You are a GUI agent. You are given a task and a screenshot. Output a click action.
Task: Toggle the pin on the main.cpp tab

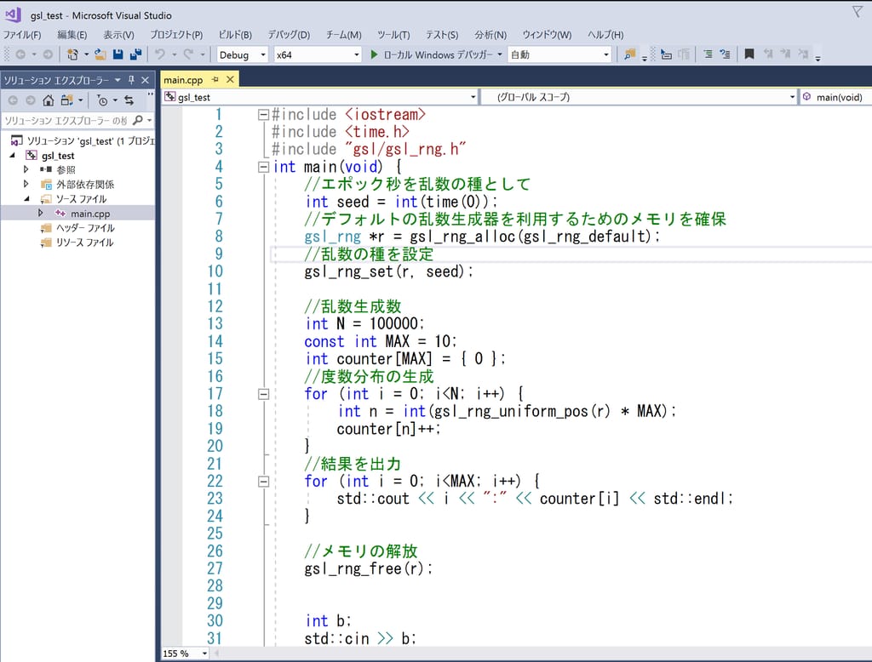[x=215, y=79]
